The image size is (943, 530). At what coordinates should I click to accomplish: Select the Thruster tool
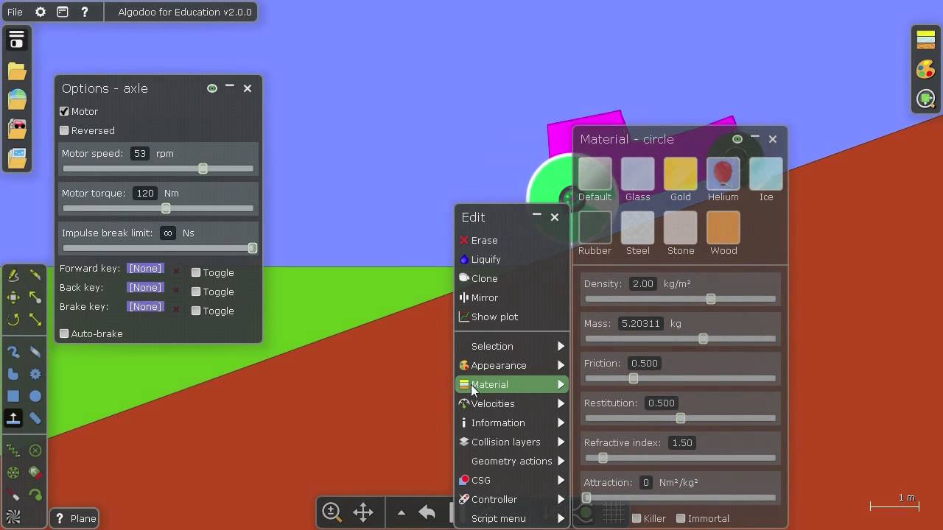(x=35, y=473)
